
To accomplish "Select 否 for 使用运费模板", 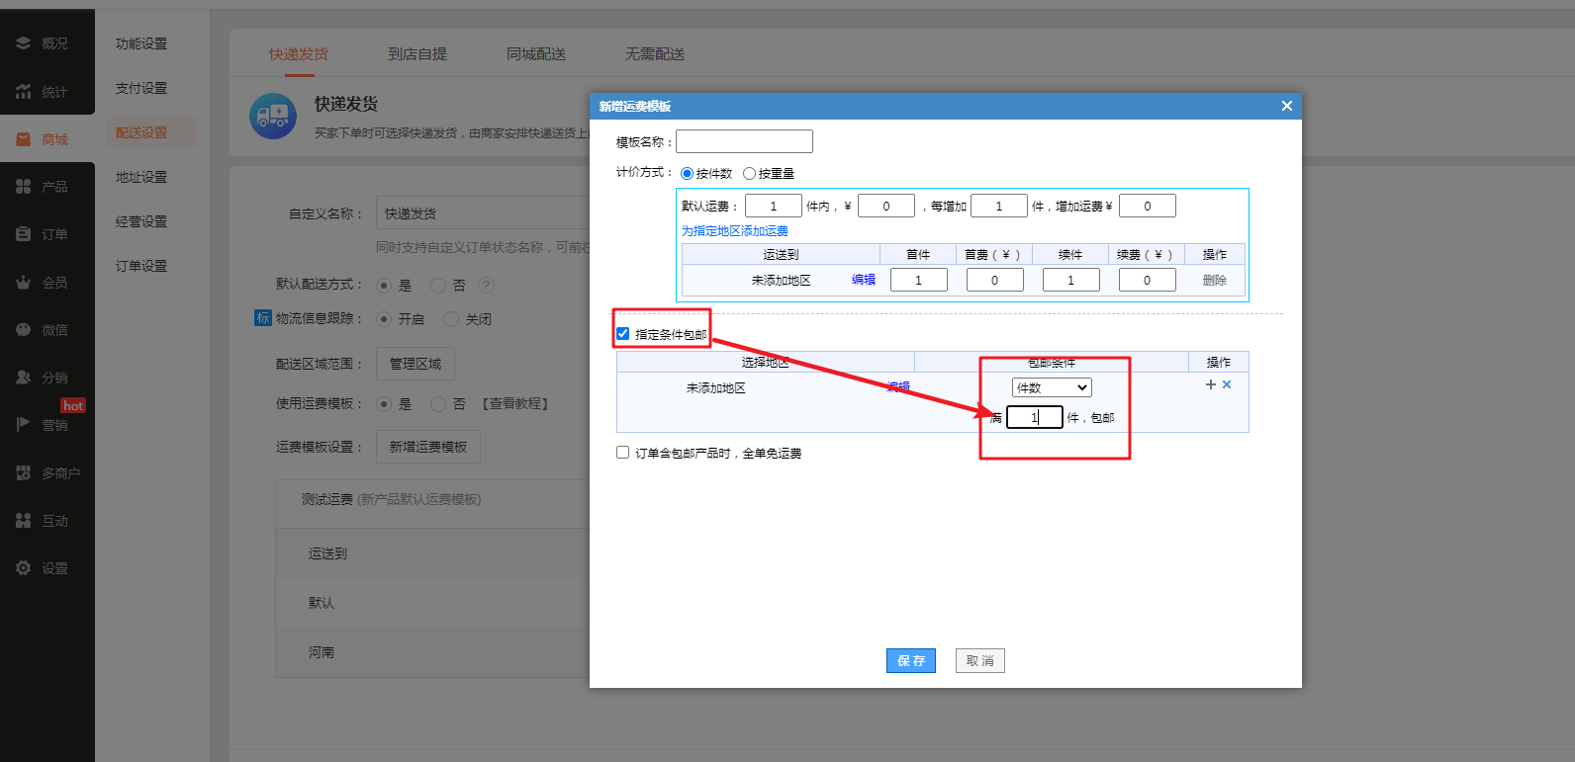I will point(438,404).
